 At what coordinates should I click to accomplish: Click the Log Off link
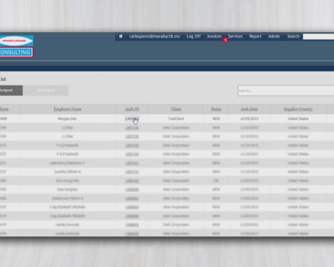(194, 36)
